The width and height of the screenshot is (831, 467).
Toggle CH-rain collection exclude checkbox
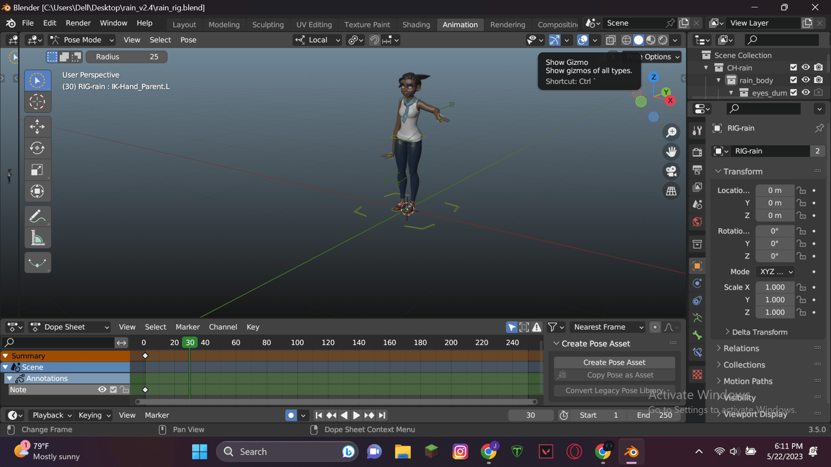click(794, 68)
